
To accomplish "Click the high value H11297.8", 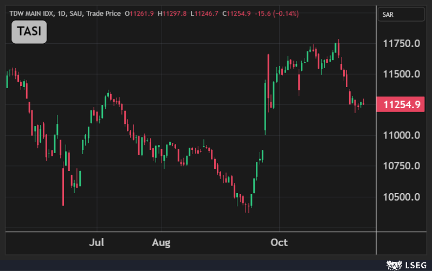I will tap(172, 13).
